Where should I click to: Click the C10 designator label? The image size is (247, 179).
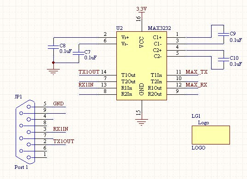tap(234, 58)
